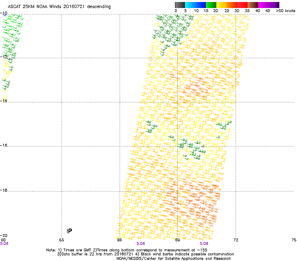Click the ASCAT 25KM NOAA Winds title
The width and height of the screenshot is (297, 261).
(59, 7)
